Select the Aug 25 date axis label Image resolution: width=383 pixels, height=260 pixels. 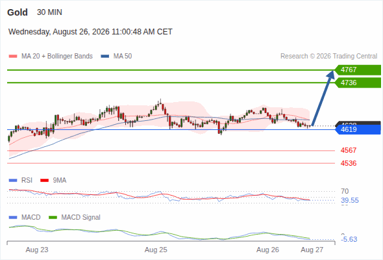tap(156, 250)
